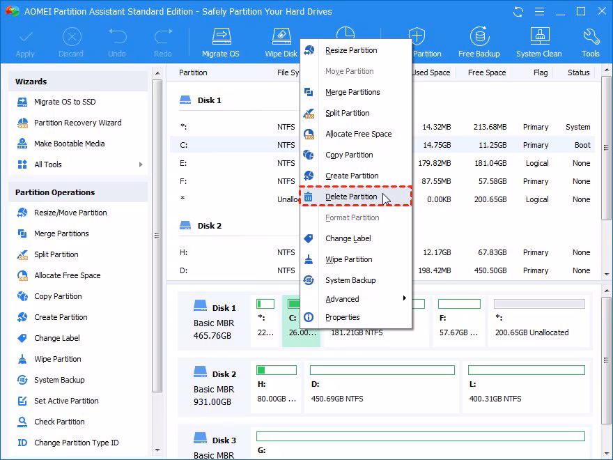Screen dimensions: 613x460
Task: Select the L: 400.31GB NTFS block
Action: 526,388
